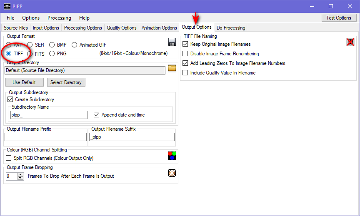Enable Include Quality Value In Filename

pyautogui.click(x=185, y=73)
